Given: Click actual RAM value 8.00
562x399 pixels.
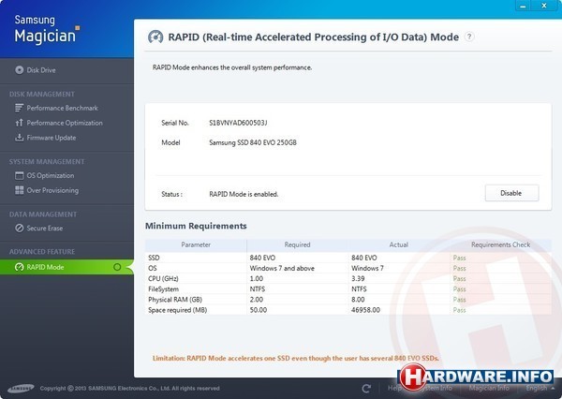Looking at the screenshot, I should pos(358,300).
